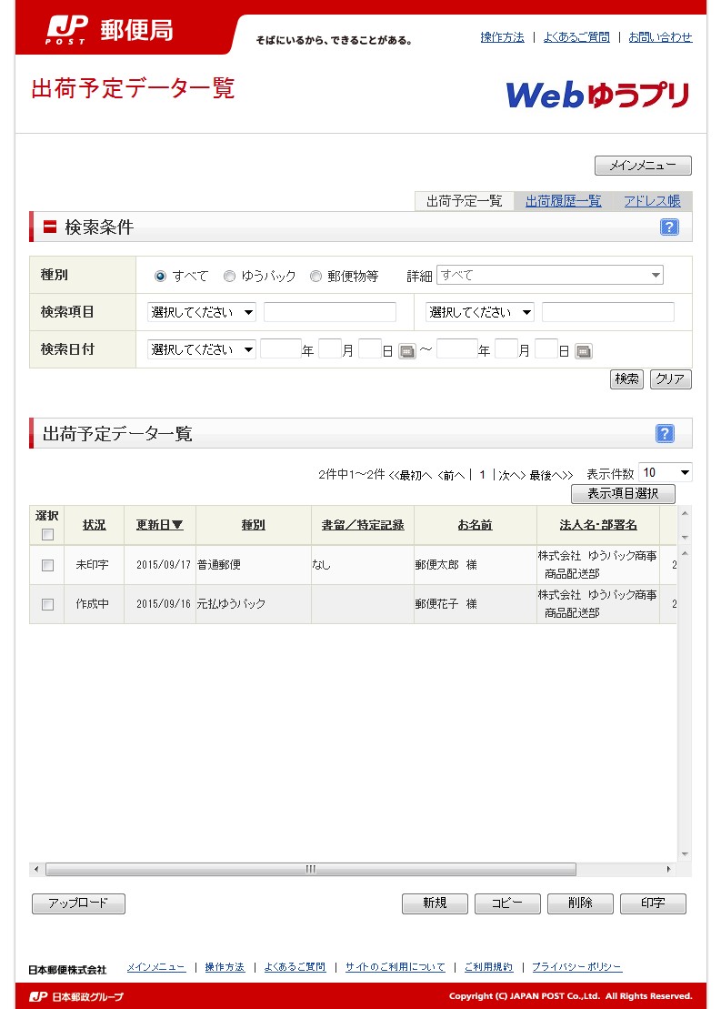
Task: Open the 詳細 dropdown list
Action: (549, 276)
